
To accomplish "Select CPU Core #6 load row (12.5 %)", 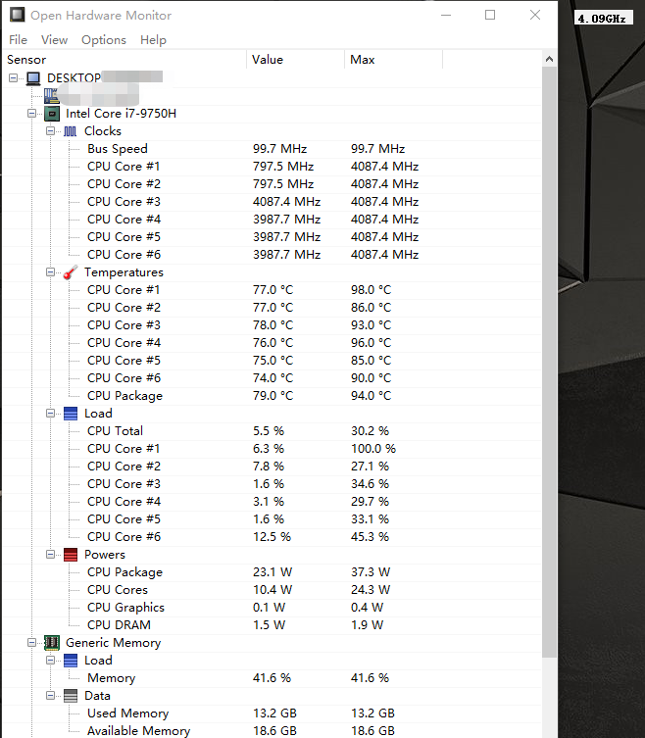I will (273, 537).
